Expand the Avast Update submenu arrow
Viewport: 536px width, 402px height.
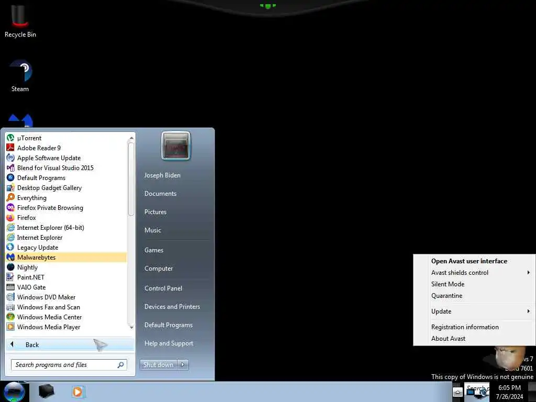[529, 311]
